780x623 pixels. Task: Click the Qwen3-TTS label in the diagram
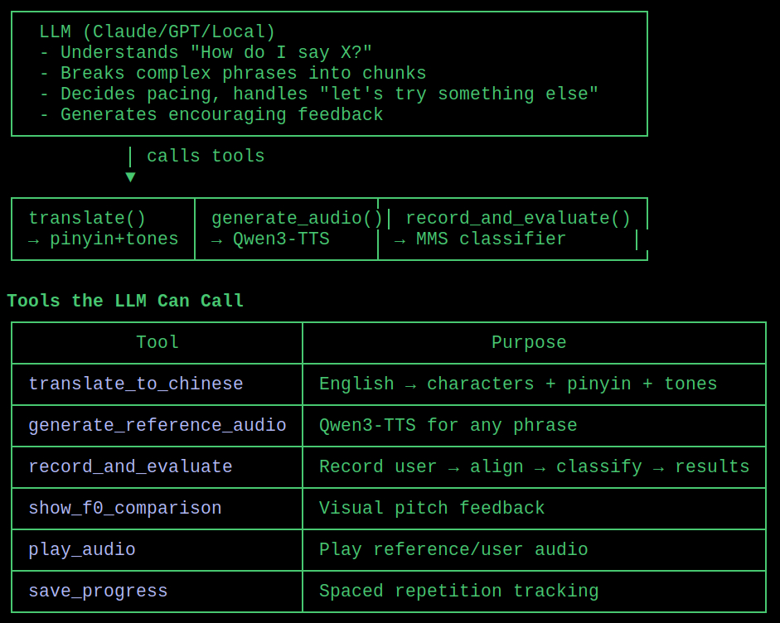[x=281, y=239]
